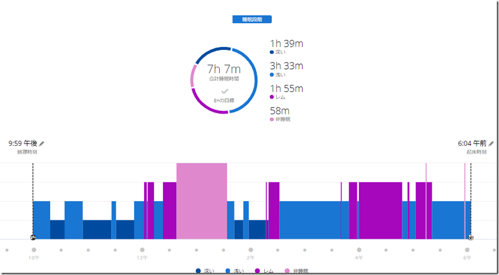Click the 1h 55m REM sleep stat
Screen dimensions: 499x275
point(286,89)
